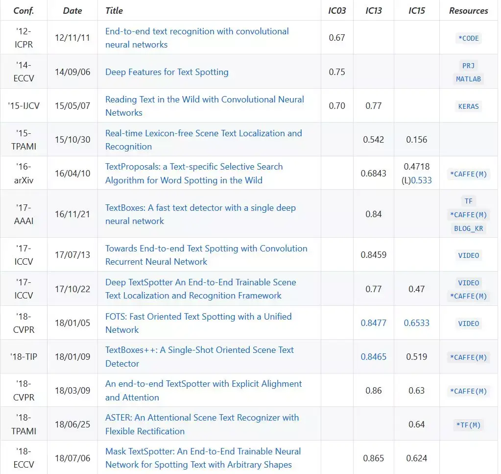Open the *CAFFE(M) resource for TextProposals

click(468, 173)
